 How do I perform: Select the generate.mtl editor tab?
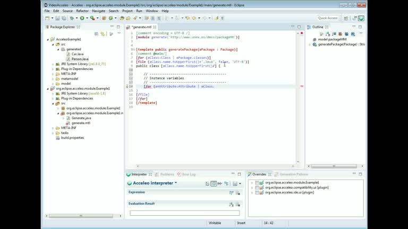click(141, 27)
